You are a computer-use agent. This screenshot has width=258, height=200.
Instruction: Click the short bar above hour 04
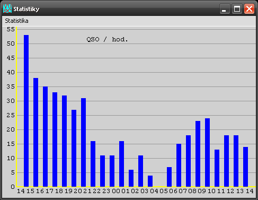click(150, 181)
